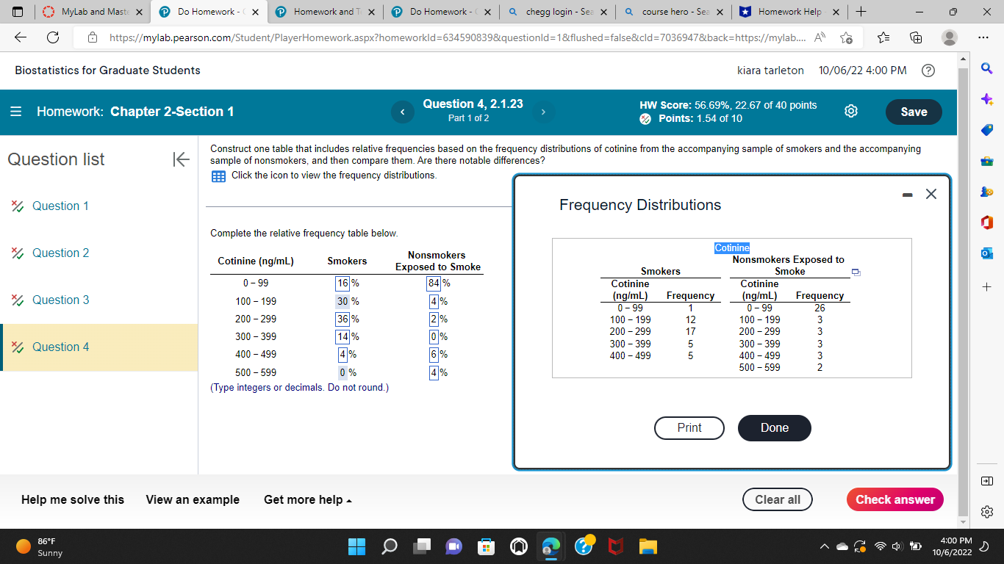Click the browser back arrow
The width and height of the screenshot is (1004, 564).
tap(21, 38)
